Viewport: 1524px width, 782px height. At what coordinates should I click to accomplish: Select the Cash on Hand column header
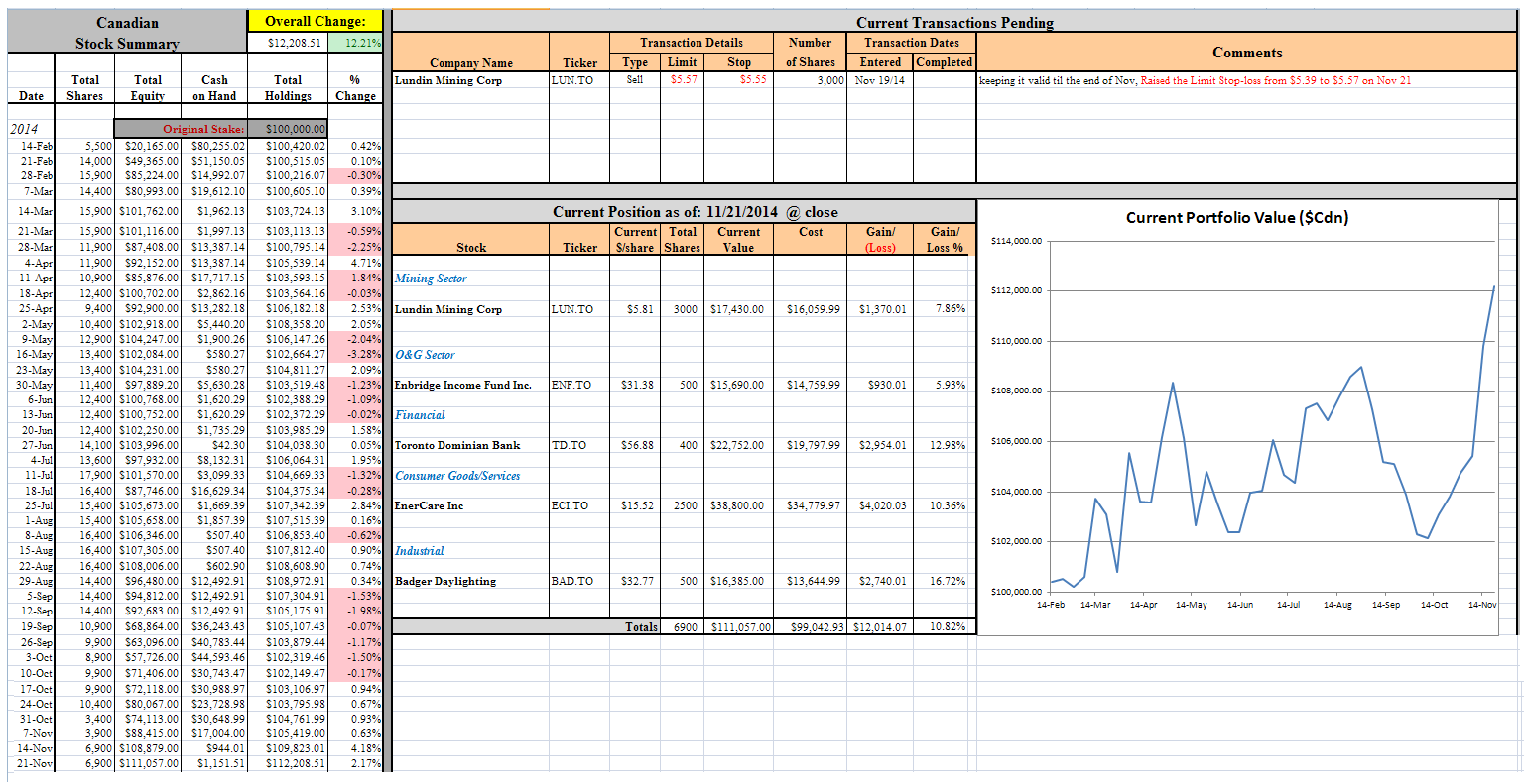(x=214, y=88)
